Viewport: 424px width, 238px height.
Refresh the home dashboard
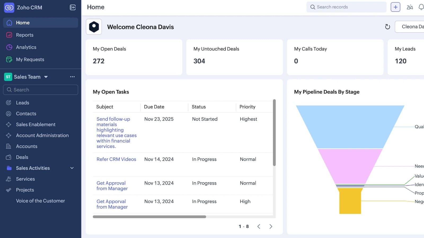[387, 27]
